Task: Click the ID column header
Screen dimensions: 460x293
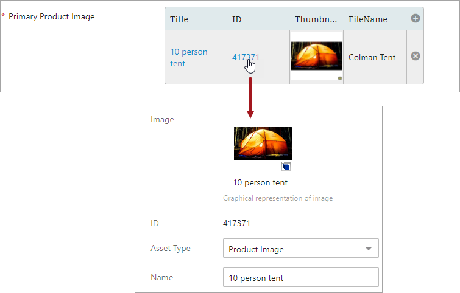Action: click(237, 19)
